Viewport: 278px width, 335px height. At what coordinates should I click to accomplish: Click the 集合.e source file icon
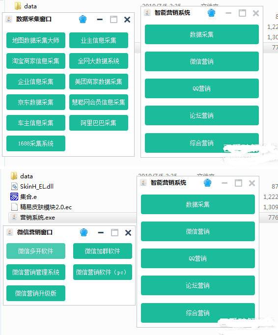point(14,196)
